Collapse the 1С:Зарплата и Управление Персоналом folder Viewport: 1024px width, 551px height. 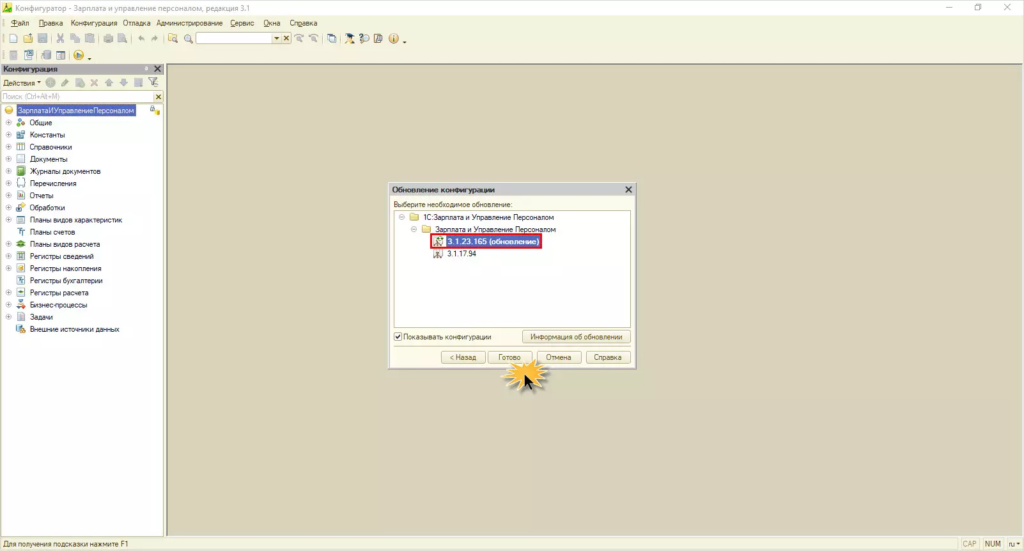coord(401,217)
